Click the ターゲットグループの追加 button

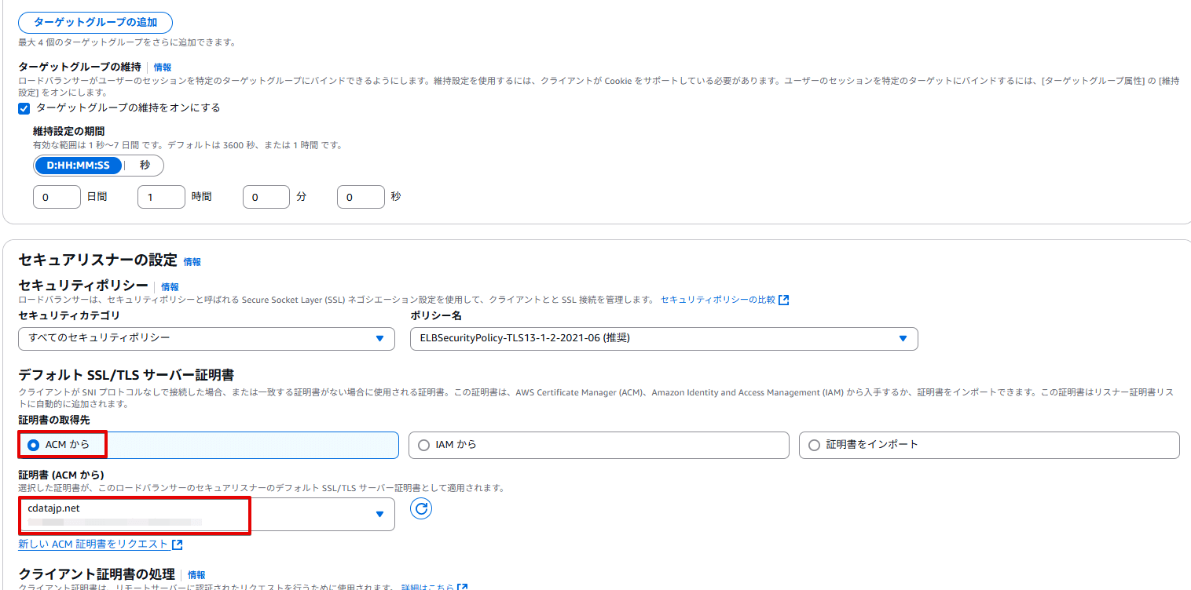(x=95, y=22)
